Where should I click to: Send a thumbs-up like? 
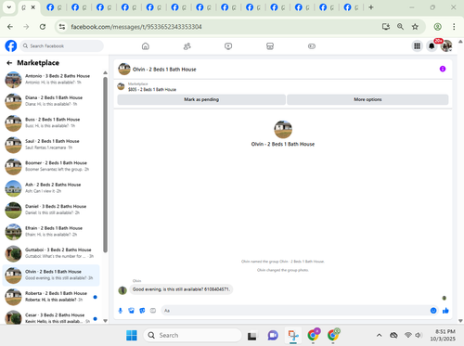tap(445, 311)
